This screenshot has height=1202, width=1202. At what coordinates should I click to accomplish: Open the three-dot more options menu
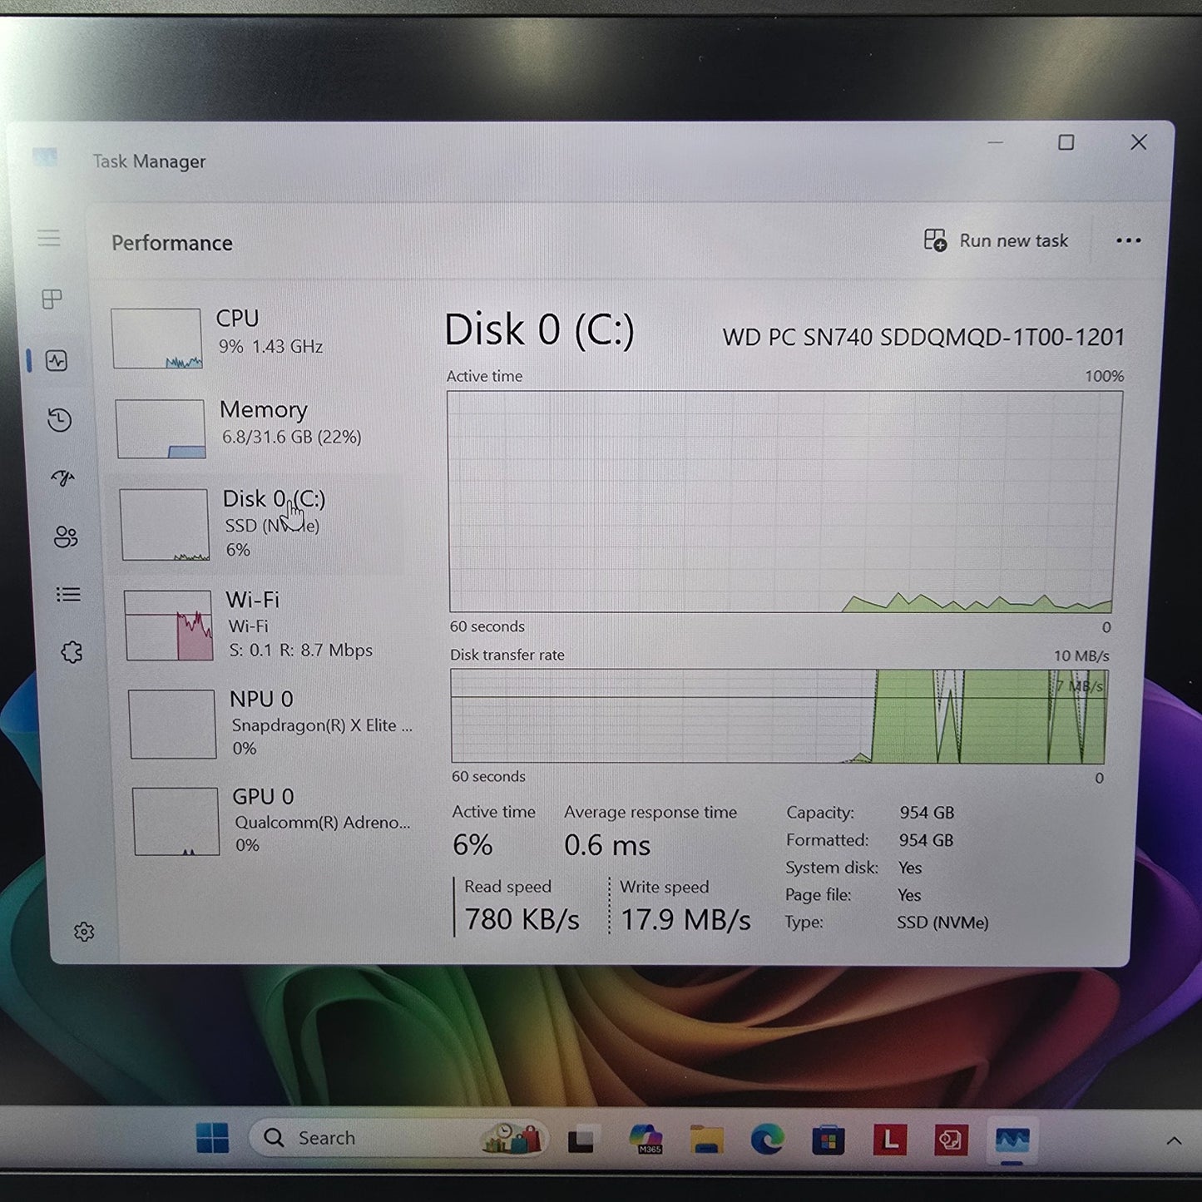click(1128, 240)
